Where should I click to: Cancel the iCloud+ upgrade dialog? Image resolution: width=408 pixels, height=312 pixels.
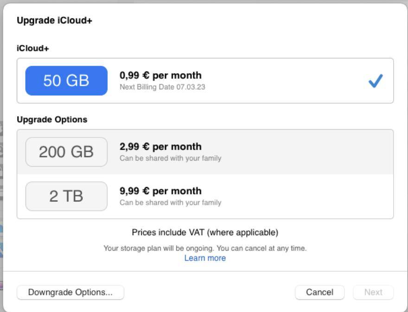(x=319, y=292)
